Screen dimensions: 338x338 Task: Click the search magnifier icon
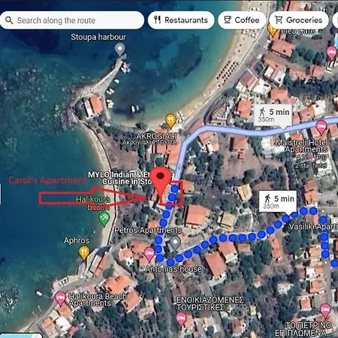point(9,20)
